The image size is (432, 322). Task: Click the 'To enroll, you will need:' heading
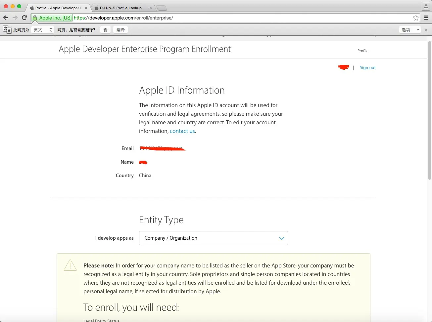(x=131, y=307)
